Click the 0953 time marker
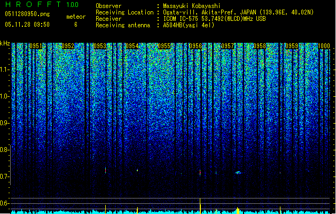336x214 pixels. pos(100,46)
